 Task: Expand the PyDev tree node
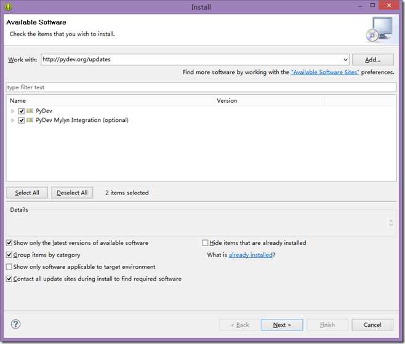[x=12, y=111]
